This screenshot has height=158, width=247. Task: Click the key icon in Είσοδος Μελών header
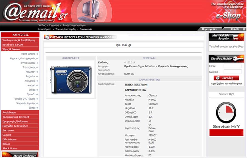tap(238, 59)
